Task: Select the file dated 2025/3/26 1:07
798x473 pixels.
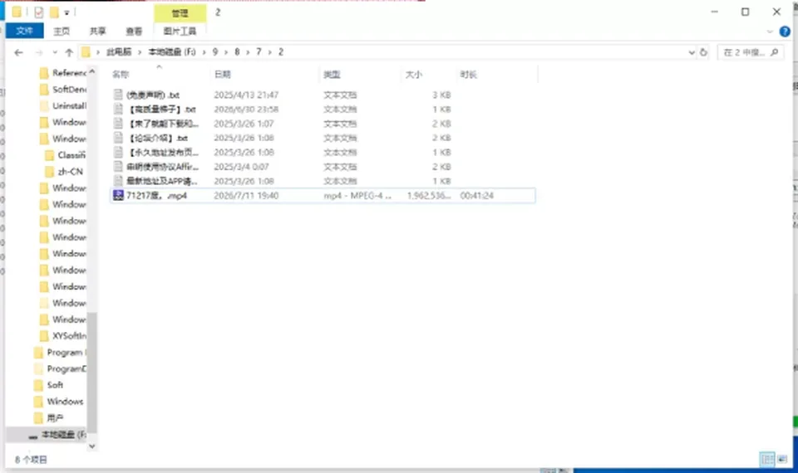Action: tap(323, 124)
